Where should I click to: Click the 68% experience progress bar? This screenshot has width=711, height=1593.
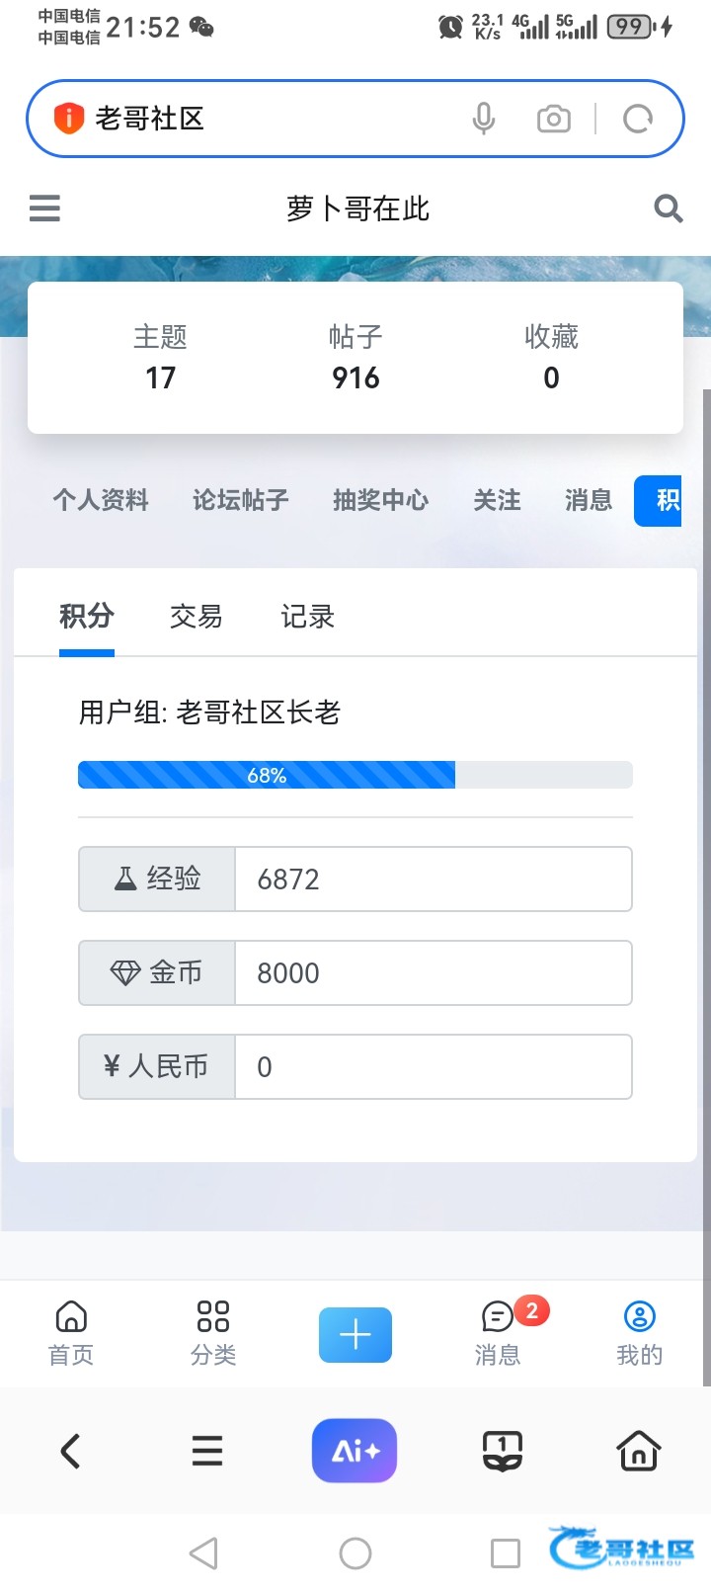click(355, 775)
